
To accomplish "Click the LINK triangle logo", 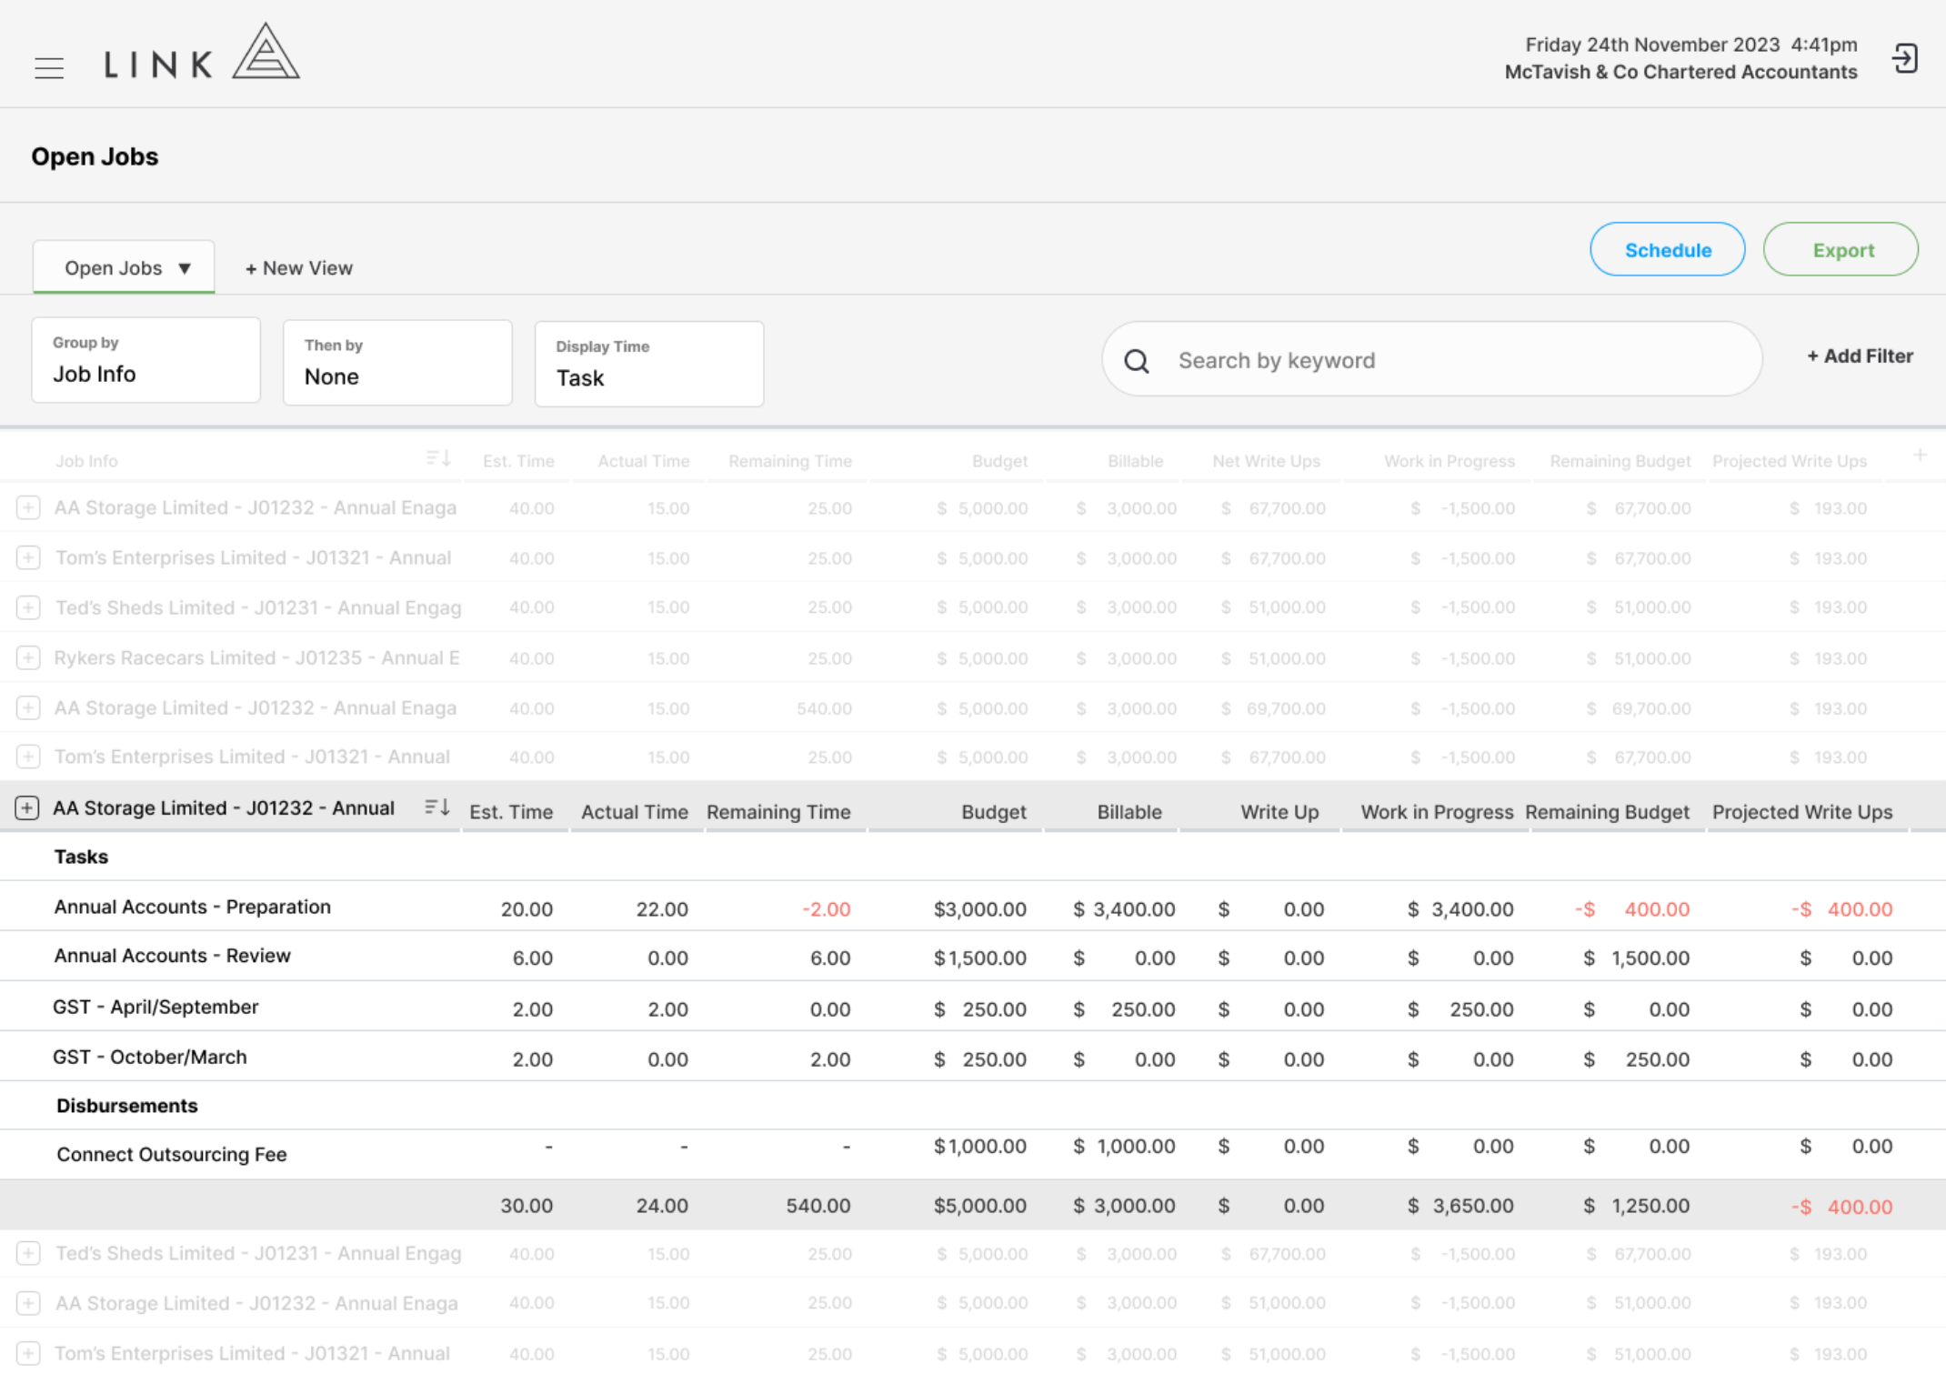I will 202,52.
